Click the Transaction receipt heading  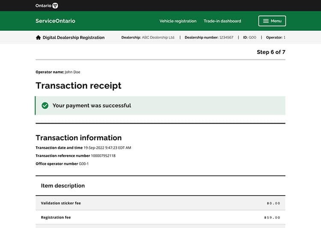click(78, 86)
